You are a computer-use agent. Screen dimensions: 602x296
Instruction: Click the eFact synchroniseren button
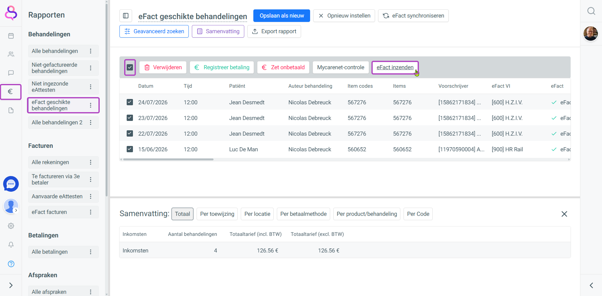(413, 16)
